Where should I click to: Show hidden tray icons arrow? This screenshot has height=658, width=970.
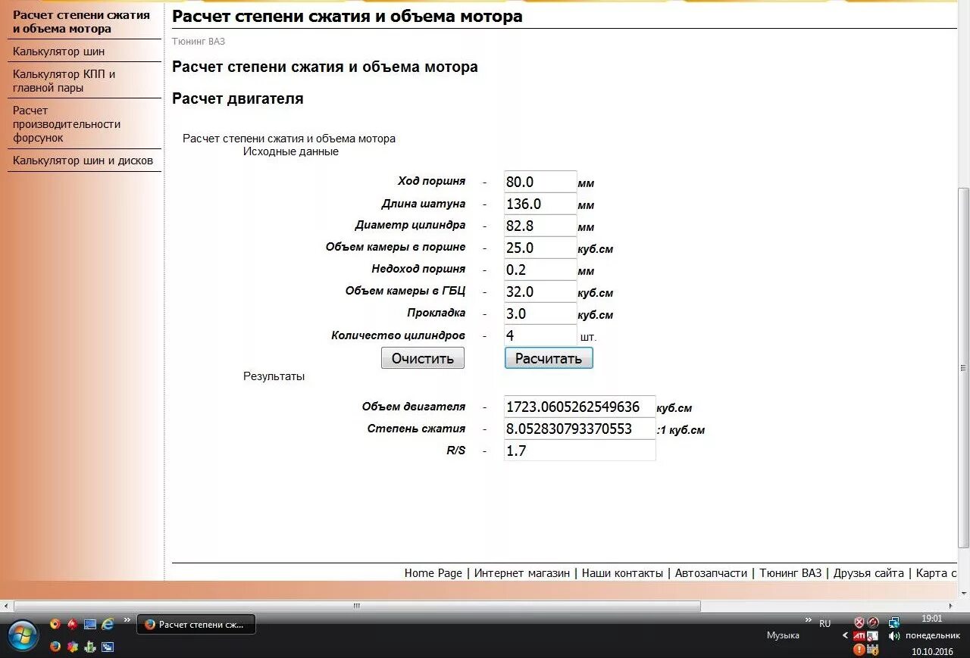pos(845,636)
